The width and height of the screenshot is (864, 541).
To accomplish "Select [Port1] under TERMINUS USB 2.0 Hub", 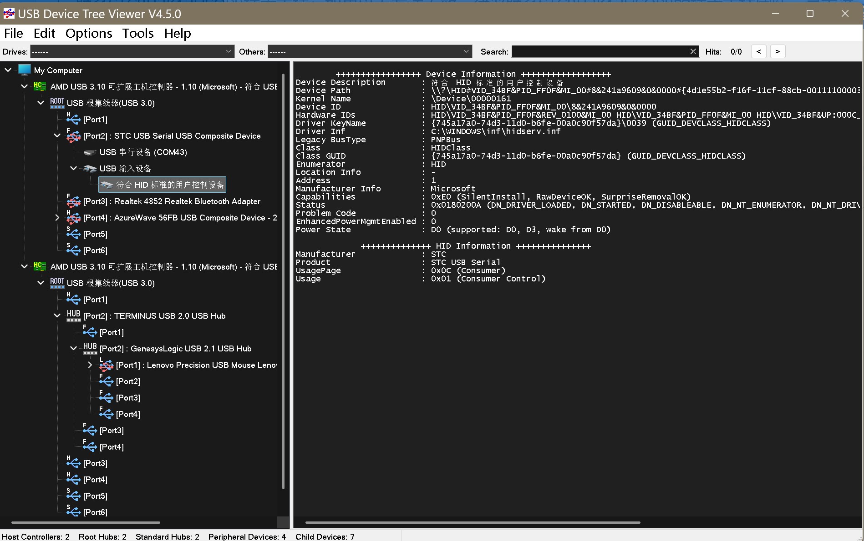I will click(112, 332).
